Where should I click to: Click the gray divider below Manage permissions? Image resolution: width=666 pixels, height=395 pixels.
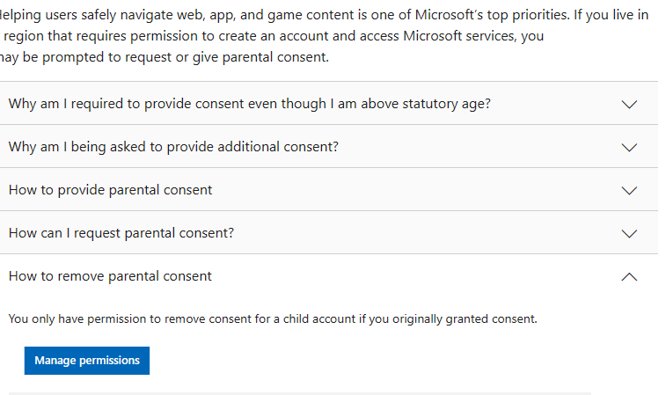(299, 392)
